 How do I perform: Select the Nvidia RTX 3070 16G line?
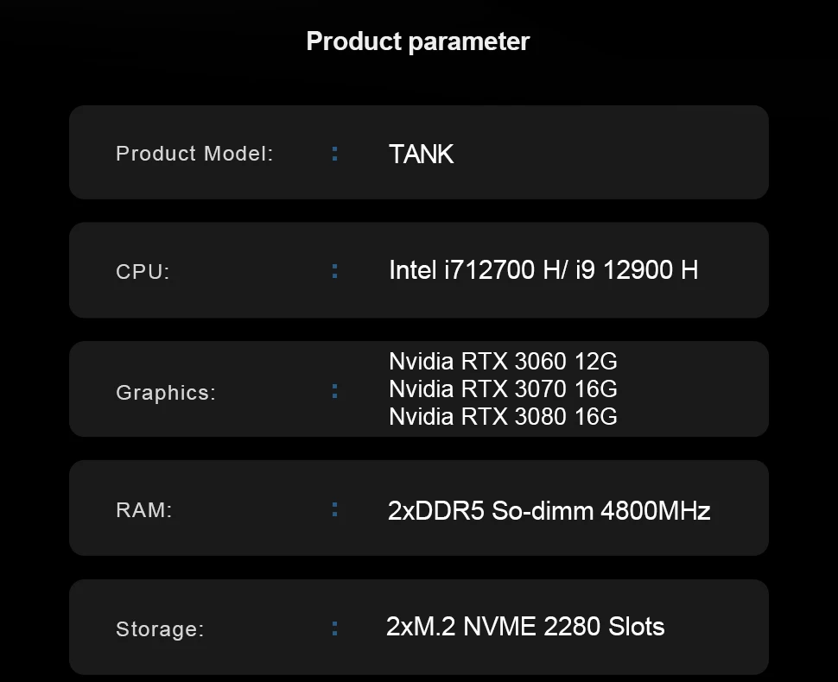coord(503,388)
